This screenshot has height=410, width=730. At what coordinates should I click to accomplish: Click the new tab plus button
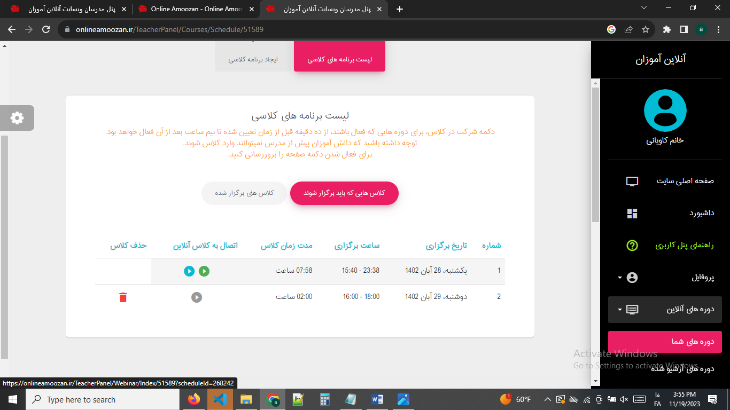tap(400, 9)
